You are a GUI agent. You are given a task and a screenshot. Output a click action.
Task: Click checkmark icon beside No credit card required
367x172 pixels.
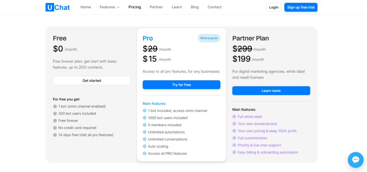(x=55, y=128)
